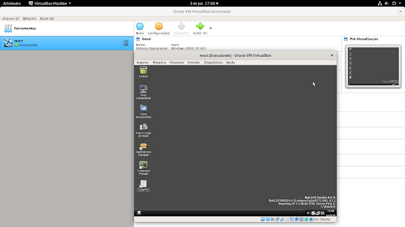Click the ReactOS taskbar clock

331,213
